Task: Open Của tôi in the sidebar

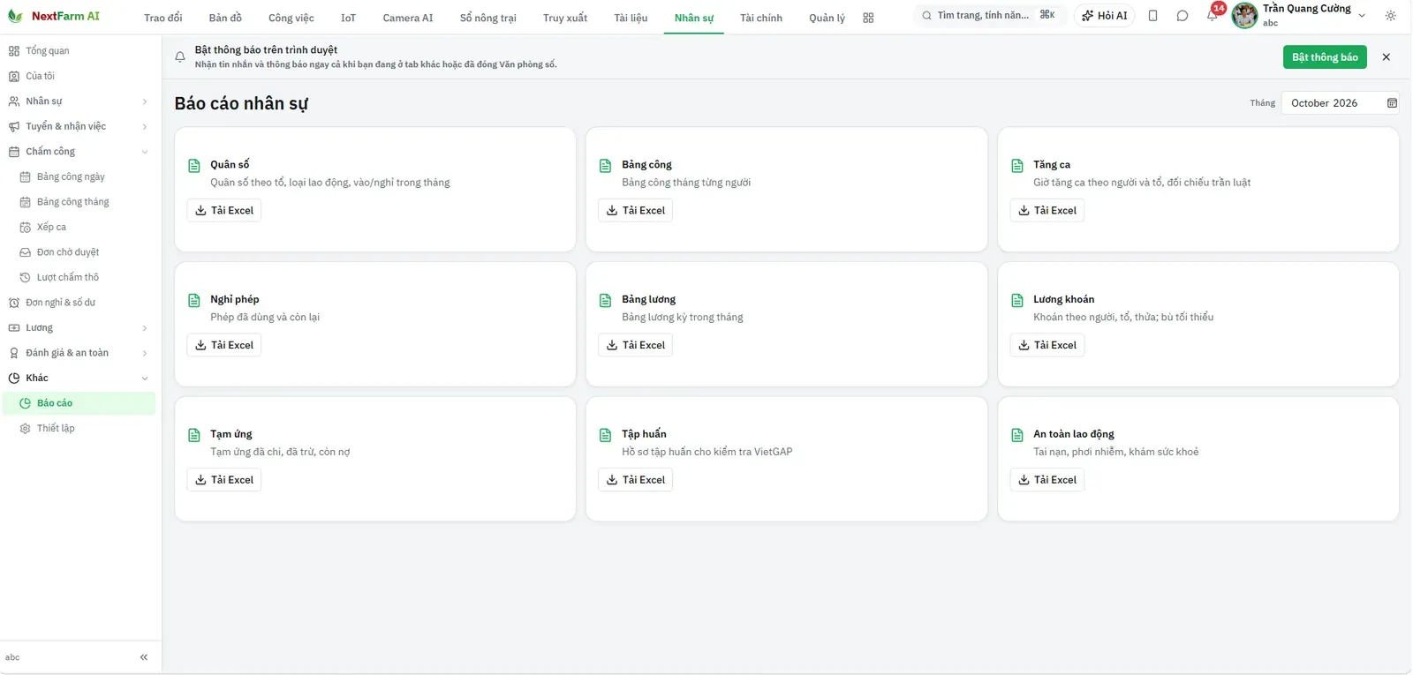Action: pyautogui.click(x=80, y=76)
